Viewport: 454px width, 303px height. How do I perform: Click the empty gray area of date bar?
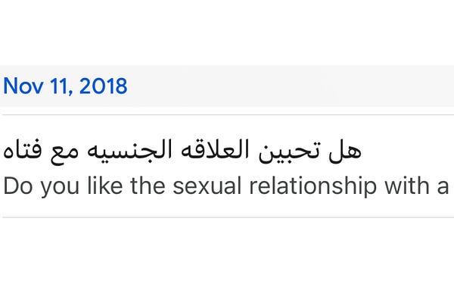(290, 86)
